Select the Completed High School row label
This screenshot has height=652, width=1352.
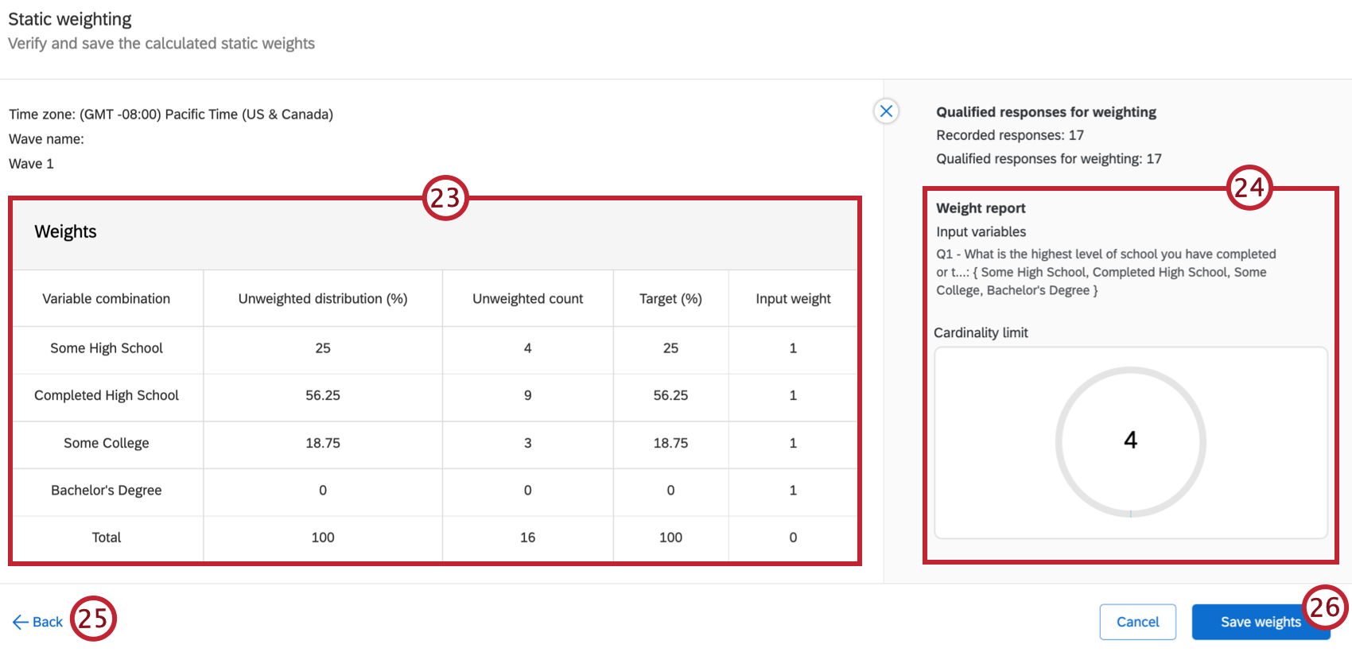107,395
